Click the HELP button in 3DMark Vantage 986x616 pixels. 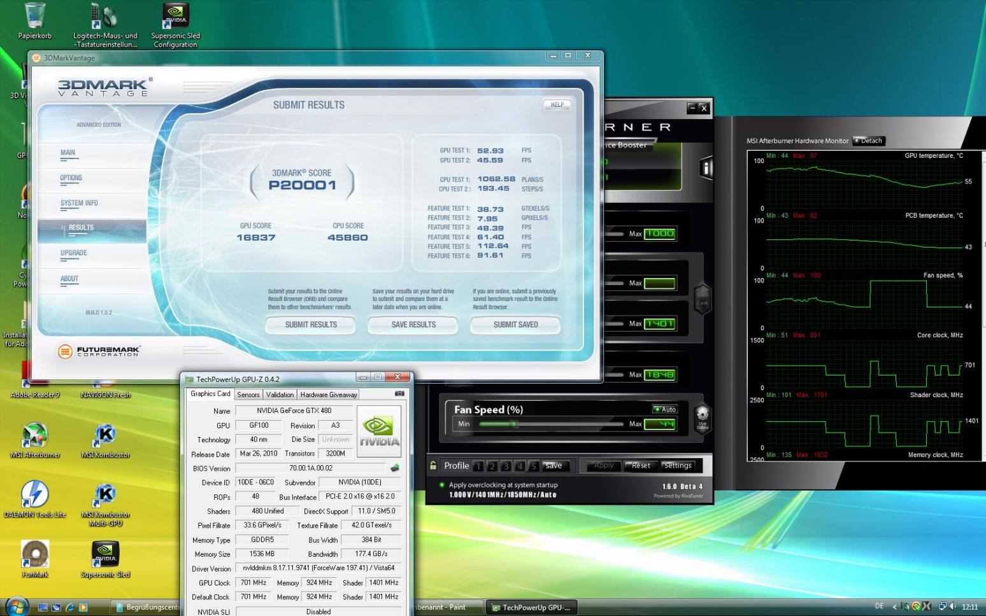pyautogui.click(x=557, y=105)
